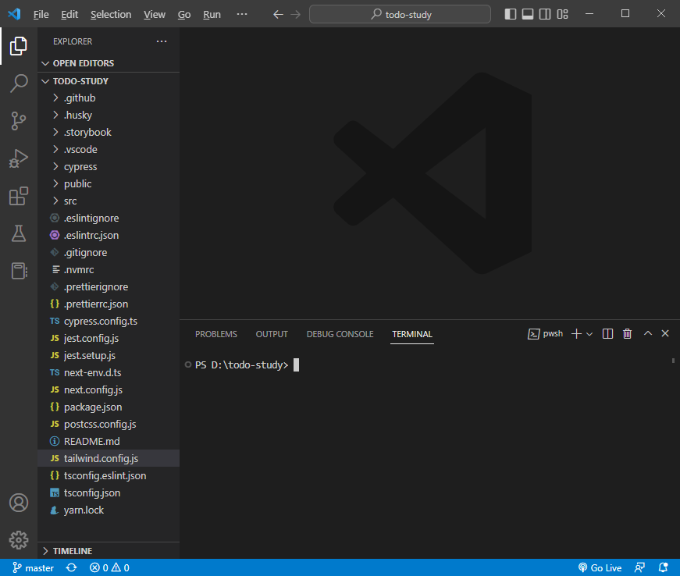The width and height of the screenshot is (680, 576).
Task: Click the todo-study command center search box
Action: click(x=400, y=14)
